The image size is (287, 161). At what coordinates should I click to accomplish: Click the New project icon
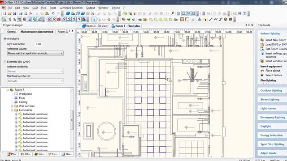(x=4, y=13)
